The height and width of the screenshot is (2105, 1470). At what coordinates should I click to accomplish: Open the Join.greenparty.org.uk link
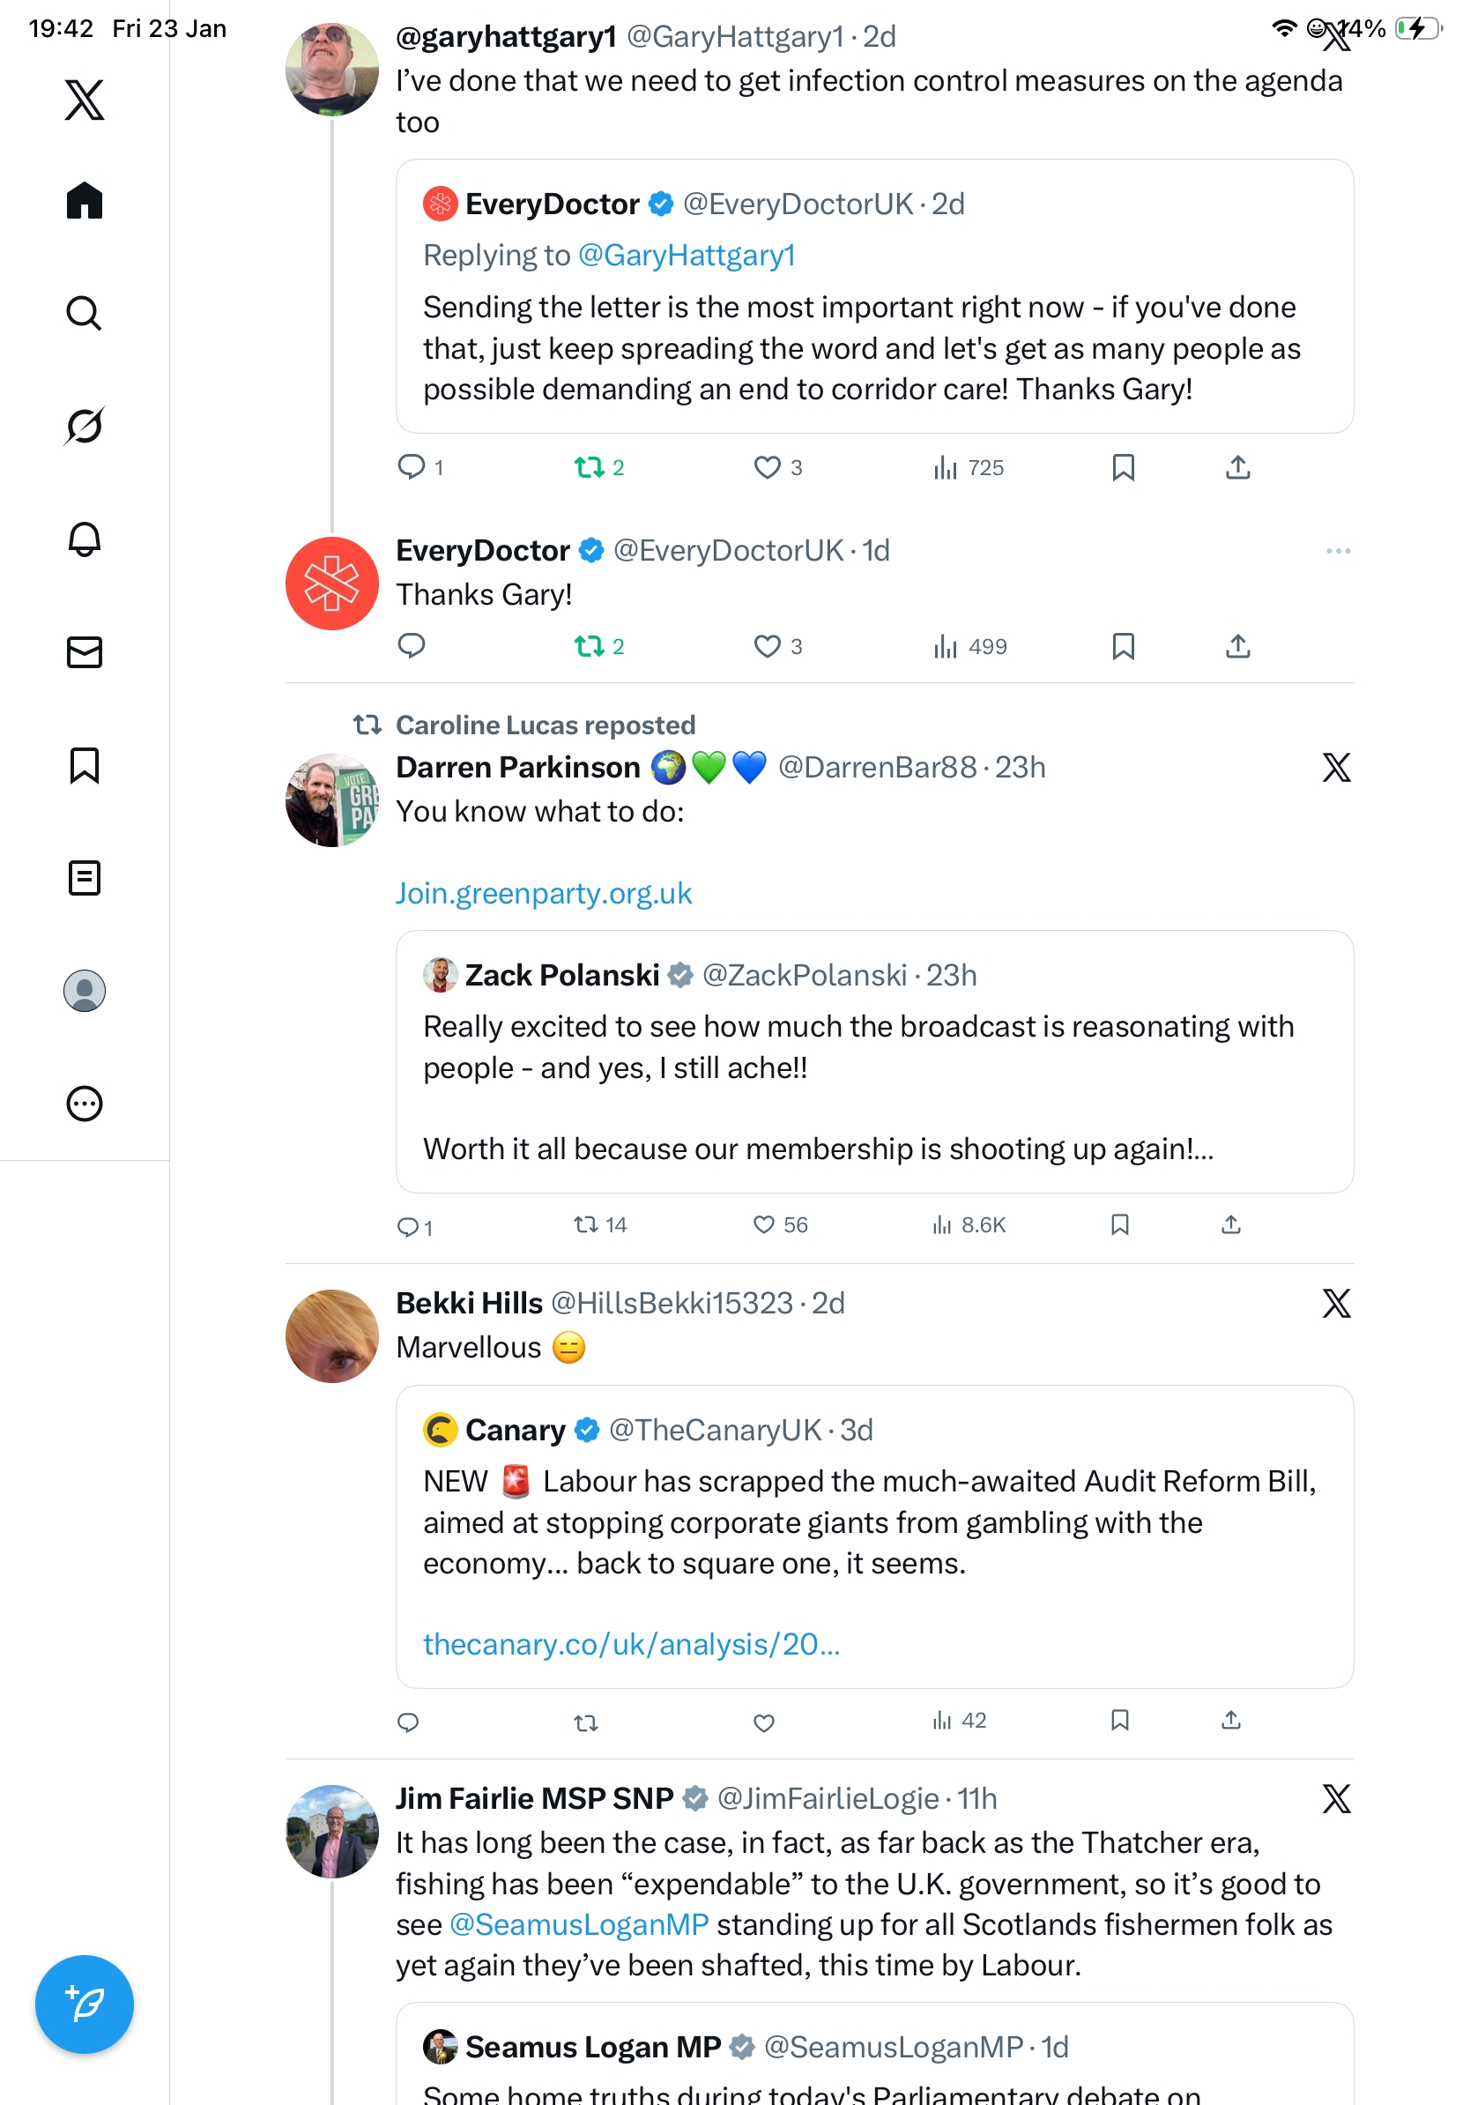tap(544, 893)
